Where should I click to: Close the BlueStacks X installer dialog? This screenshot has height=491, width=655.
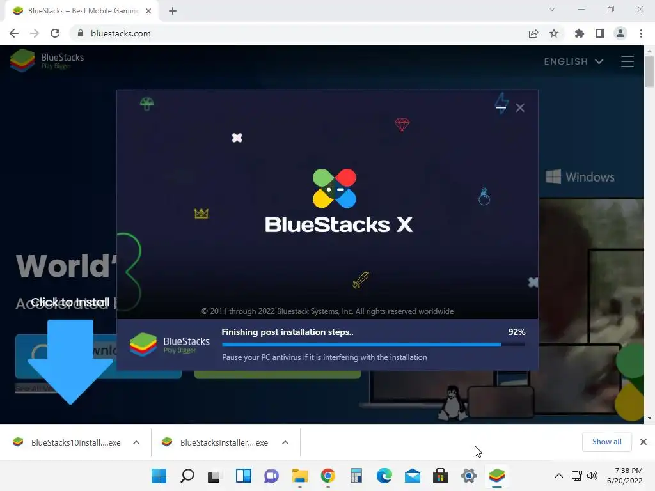[x=519, y=107]
